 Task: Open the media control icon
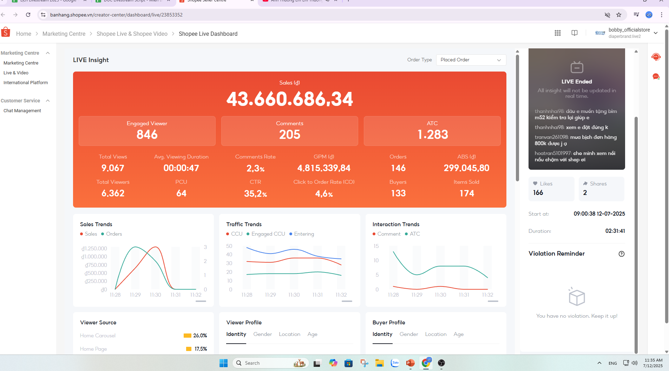pos(636,15)
